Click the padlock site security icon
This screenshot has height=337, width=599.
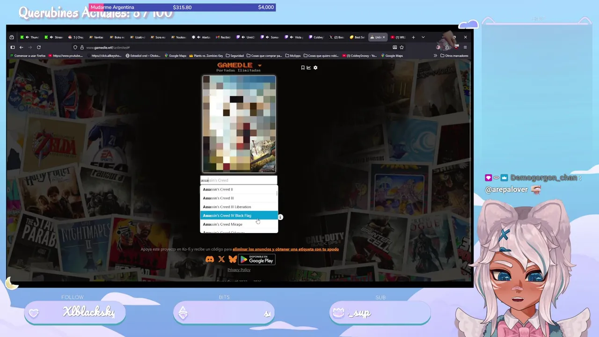click(x=81, y=47)
